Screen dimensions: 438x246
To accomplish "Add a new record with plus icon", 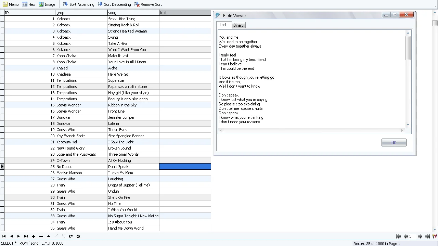I will point(34,236).
